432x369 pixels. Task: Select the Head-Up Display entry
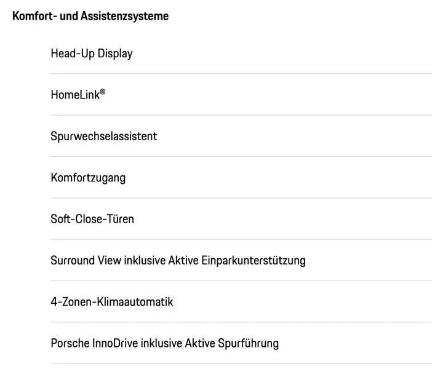(92, 54)
